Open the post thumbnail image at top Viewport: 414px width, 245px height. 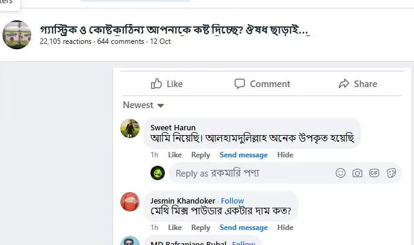pos(17,35)
